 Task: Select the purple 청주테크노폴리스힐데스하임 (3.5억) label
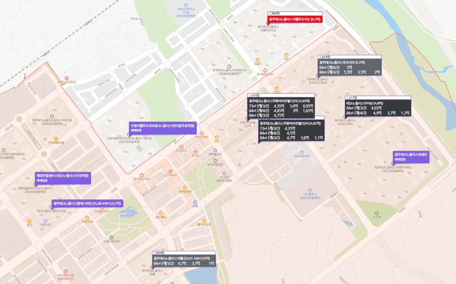(x=87, y=204)
